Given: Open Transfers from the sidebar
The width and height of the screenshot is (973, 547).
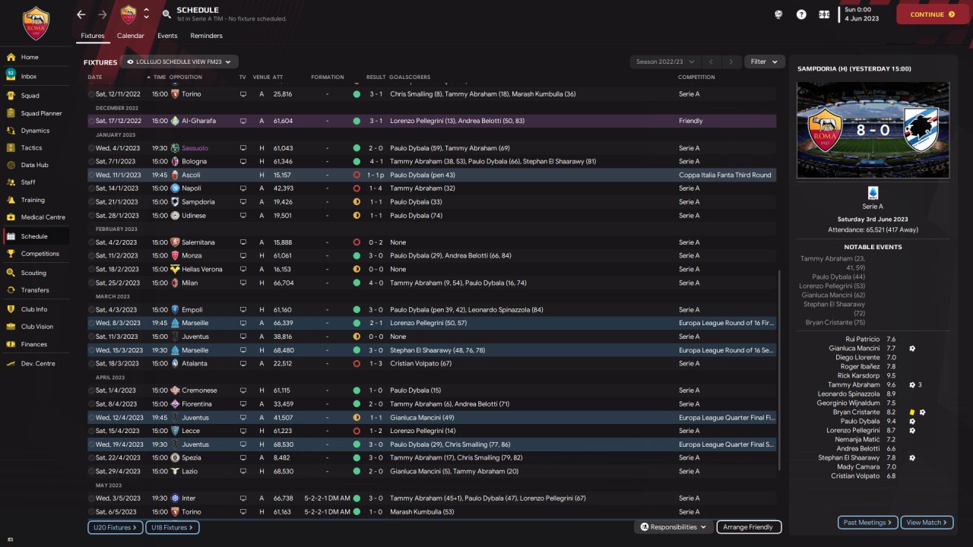Looking at the screenshot, I should [x=35, y=290].
